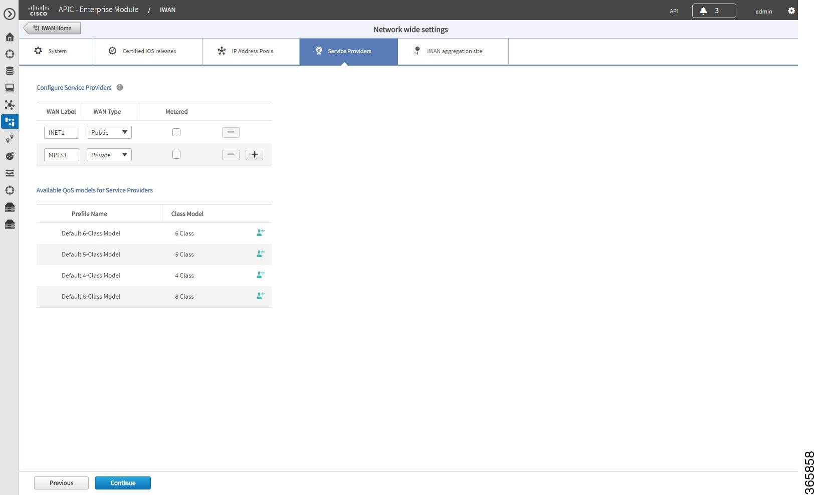This screenshot has height=495, width=814.
Task: Open the wavy lines icon in sidebar
Action: coord(10,173)
